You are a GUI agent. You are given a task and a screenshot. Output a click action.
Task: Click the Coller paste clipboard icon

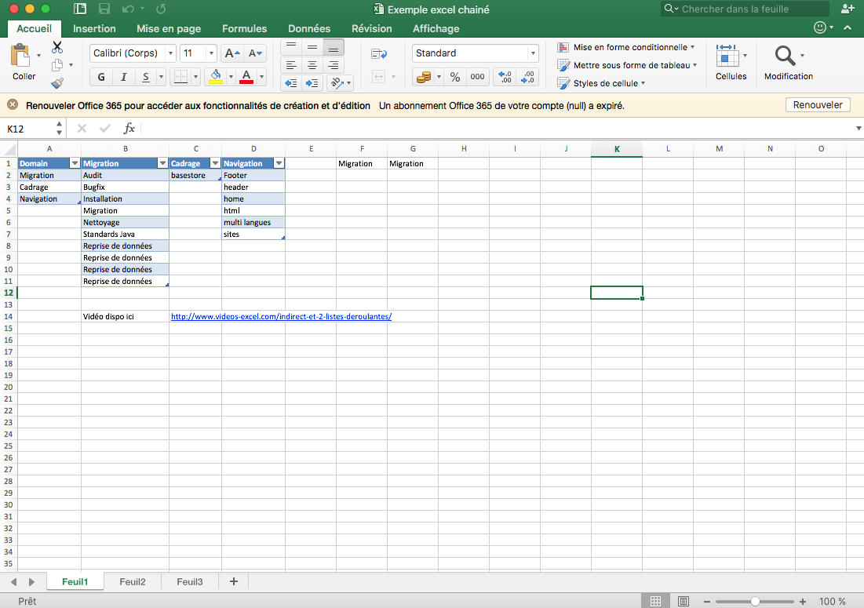[x=20, y=55]
